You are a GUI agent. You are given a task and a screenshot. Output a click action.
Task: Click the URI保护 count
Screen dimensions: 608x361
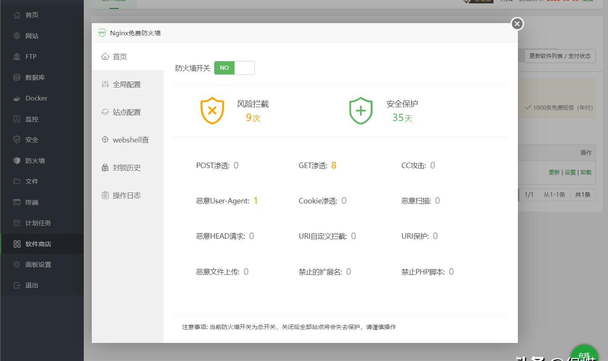coord(435,236)
